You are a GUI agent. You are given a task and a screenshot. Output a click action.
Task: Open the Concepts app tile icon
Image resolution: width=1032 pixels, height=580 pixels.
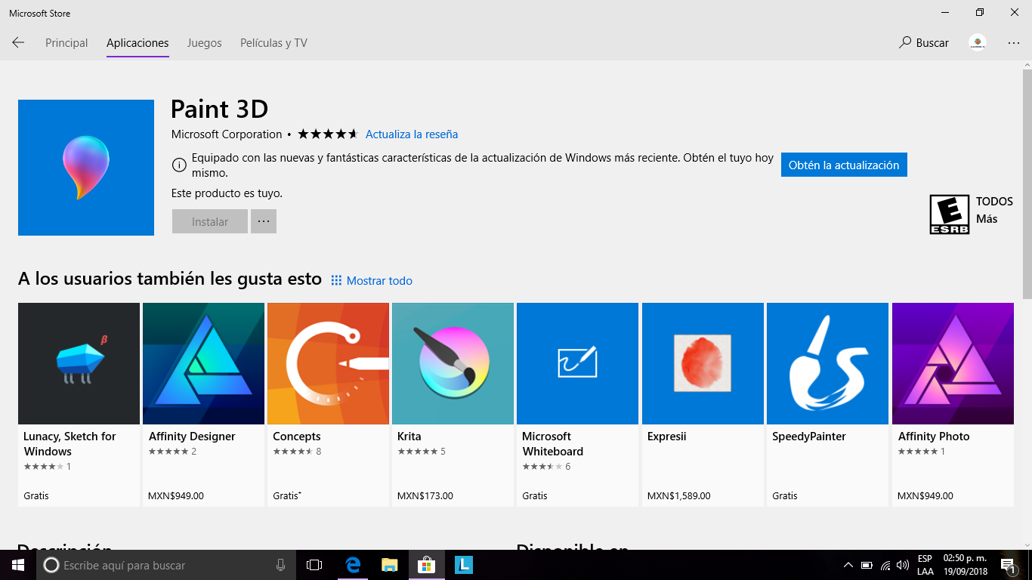tap(328, 363)
